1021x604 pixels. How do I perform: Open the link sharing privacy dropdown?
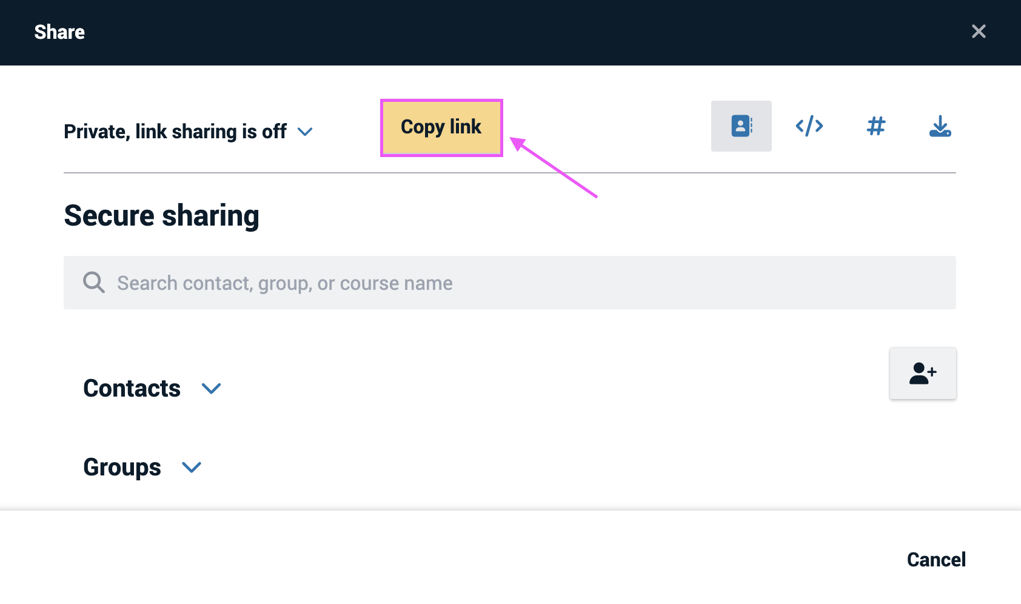click(305, 132)
